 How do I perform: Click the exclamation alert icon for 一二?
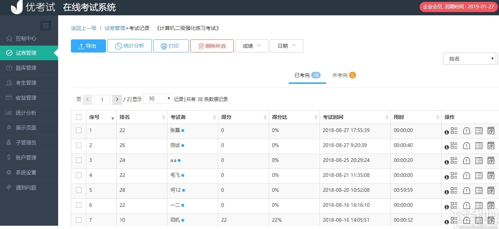pos(466,205)
